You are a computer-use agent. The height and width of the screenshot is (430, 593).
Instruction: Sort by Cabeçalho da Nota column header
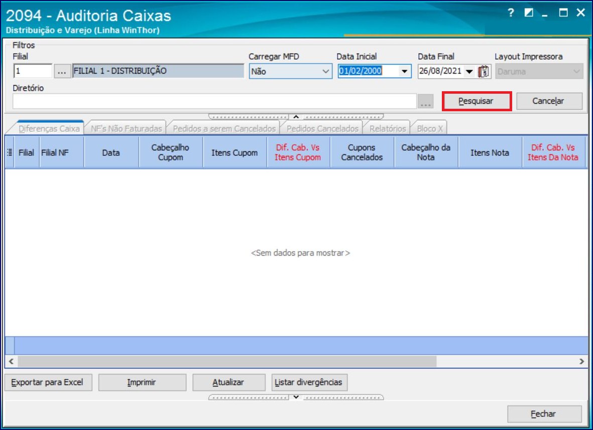(x=426, y=152)
